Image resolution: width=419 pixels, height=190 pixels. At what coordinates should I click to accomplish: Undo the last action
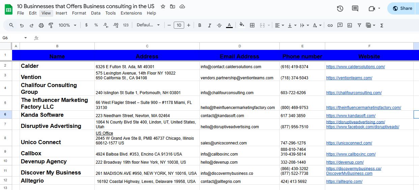[x=22, y=25]
